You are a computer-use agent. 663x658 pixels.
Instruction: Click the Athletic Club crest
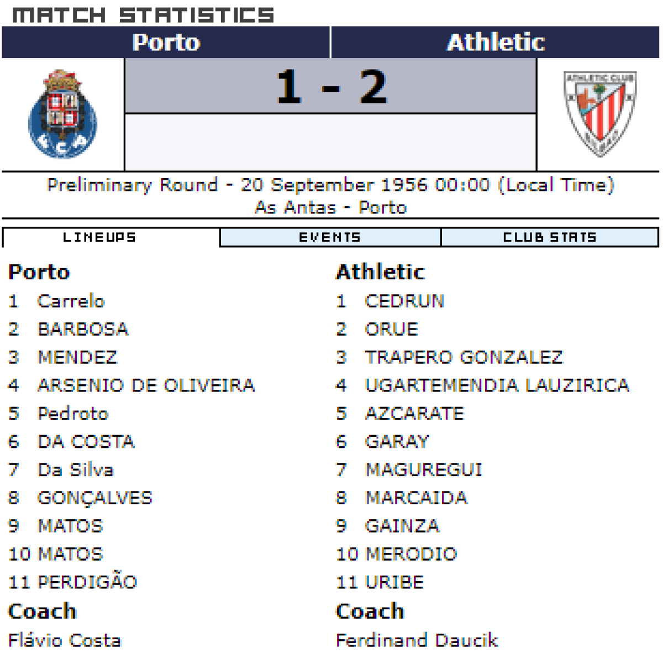[x=599, y=113]
